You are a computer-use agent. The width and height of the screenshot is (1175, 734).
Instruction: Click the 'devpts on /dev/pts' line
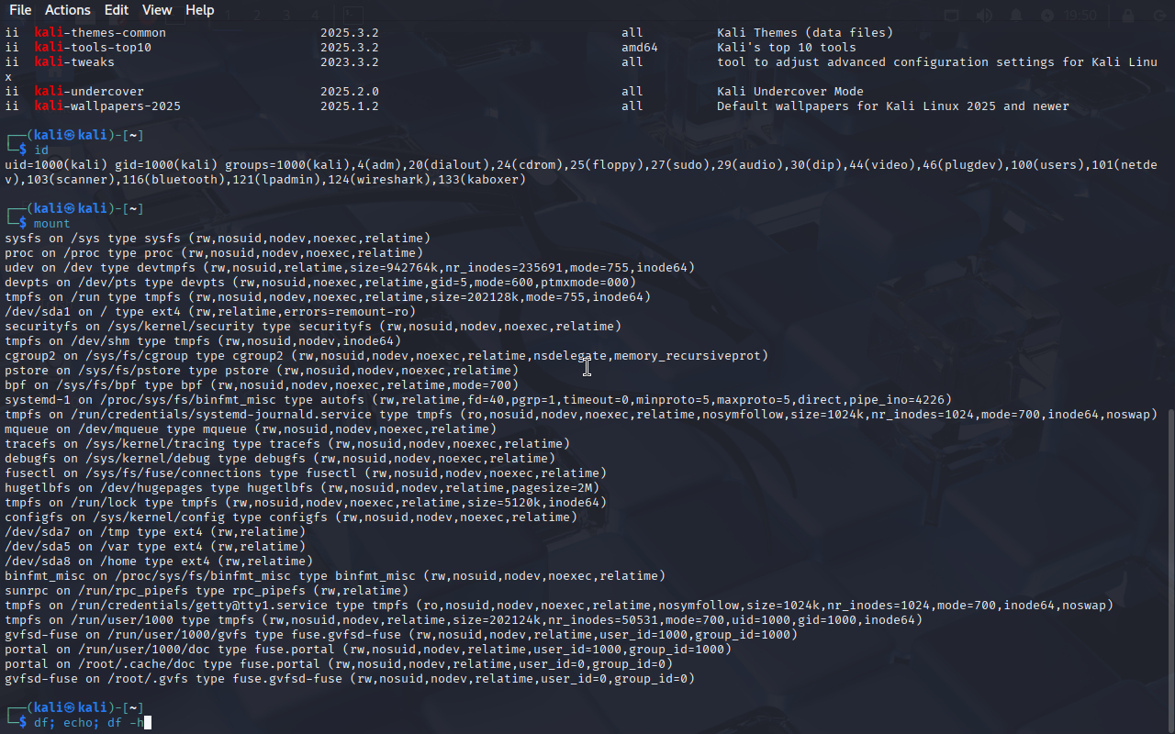point(320,283)
